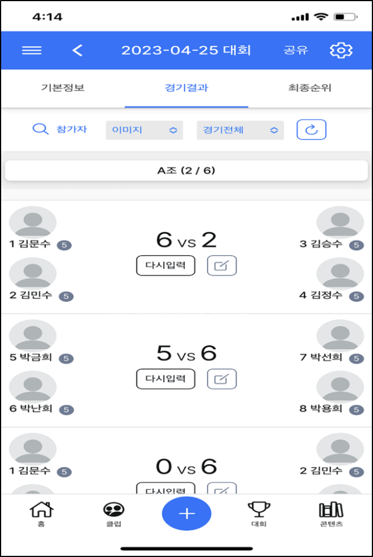Click the refresh icon button
Viewport: 373px width, 557px height.
pyautogui.click(x=311, y=130)
